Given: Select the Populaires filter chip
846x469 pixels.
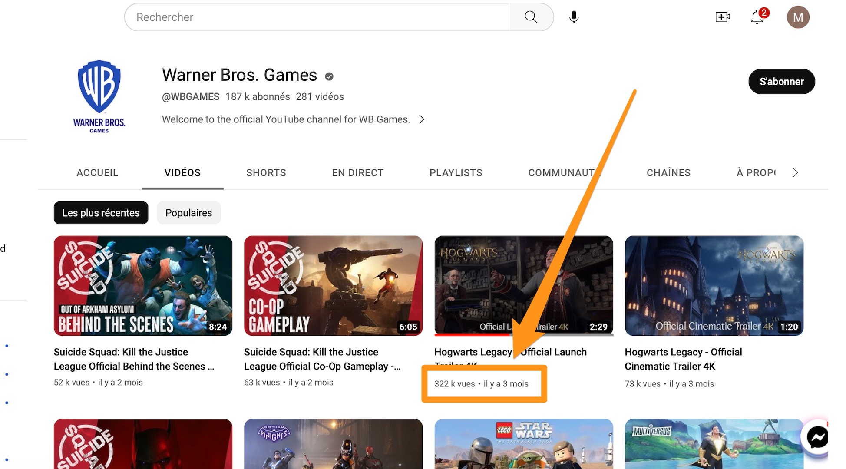Looking at the screenshot, I should pos(188,213).
